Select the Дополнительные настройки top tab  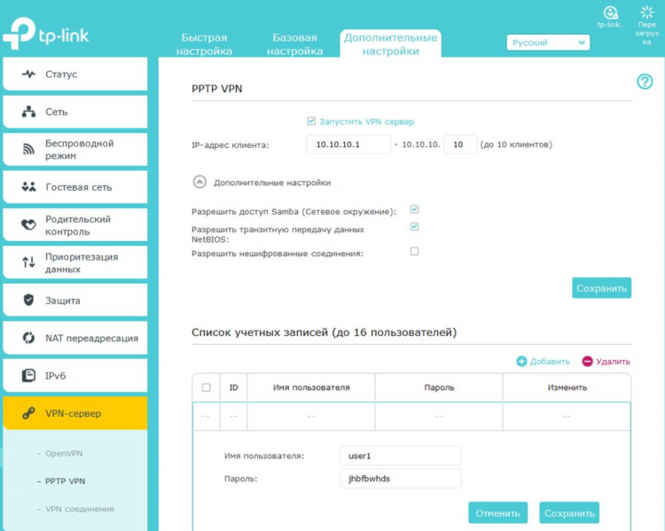pyautogui.click(x=391, y=44)
